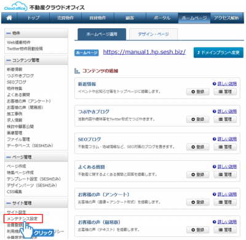Viewport: 246px width, 240px height.
Task: Open 画像管理 in the sidebar
Action: (15, 133)
